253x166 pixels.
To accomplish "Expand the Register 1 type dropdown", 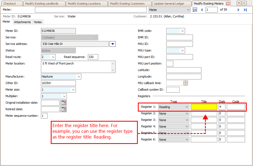I will click(187, 107).
